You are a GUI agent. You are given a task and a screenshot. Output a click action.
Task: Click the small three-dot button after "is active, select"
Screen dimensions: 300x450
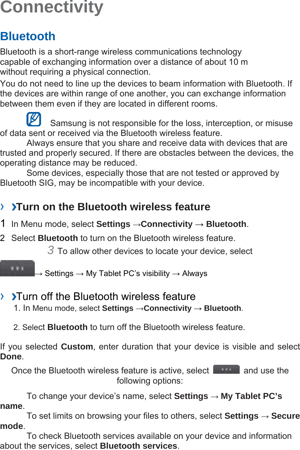226,369
